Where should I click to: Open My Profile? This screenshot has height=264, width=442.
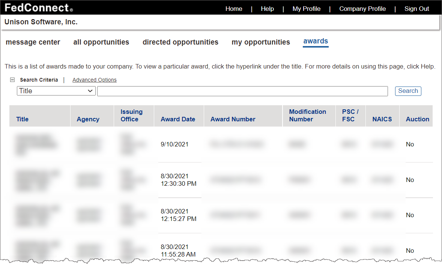click(306, 9)
